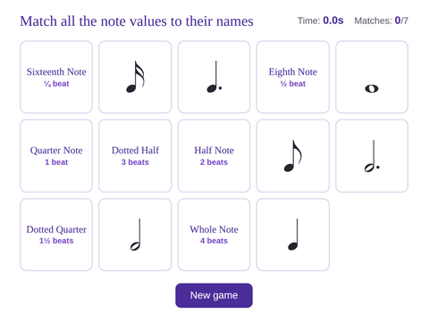This screenshot has width=429, height=321.
Task: Select the Sixteenth Note name card
Action: [56, 77]
